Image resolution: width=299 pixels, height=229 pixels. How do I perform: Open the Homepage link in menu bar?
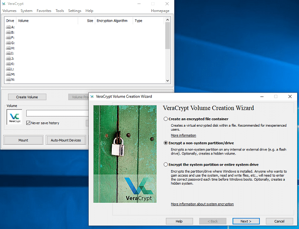pyautogui.click(x=160, y=11)
